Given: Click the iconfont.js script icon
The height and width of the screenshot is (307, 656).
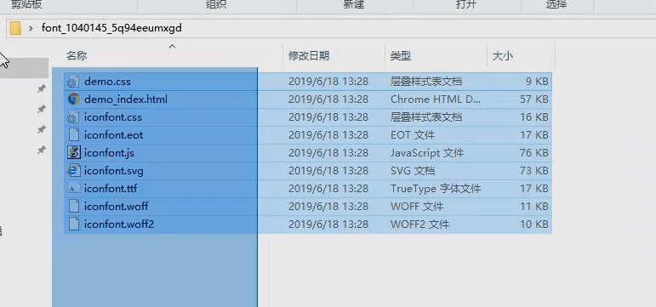Looking at the screenshot, I should 74,153.
